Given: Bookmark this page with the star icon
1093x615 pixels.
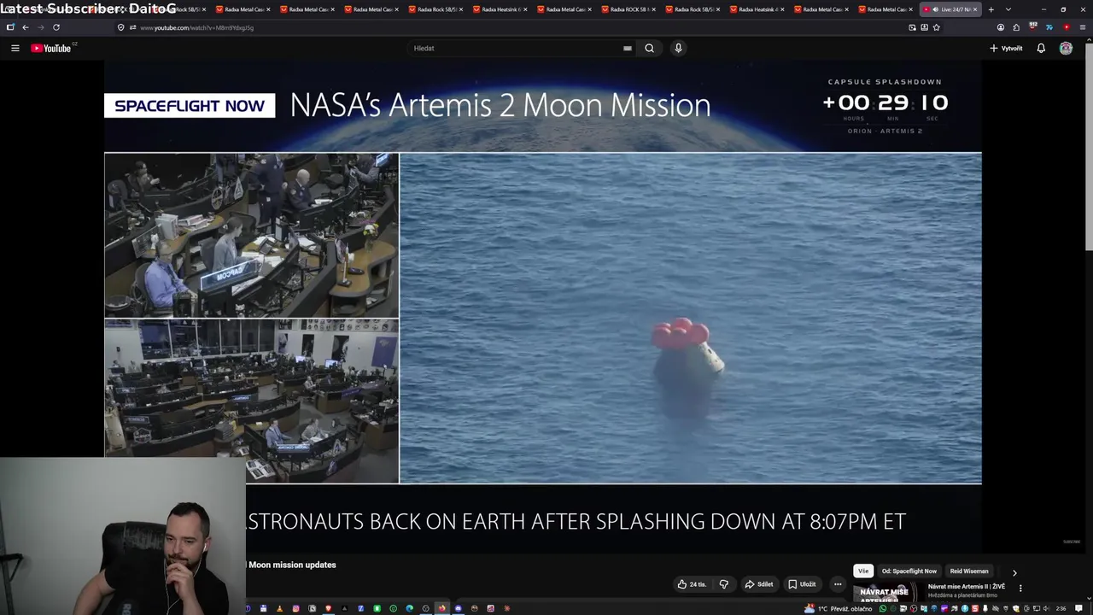Looking at the screenshot, I should [x=937, y=27].
